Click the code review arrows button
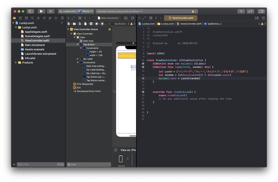The width and height of the screenshot is (278, 182). (250, 11)
